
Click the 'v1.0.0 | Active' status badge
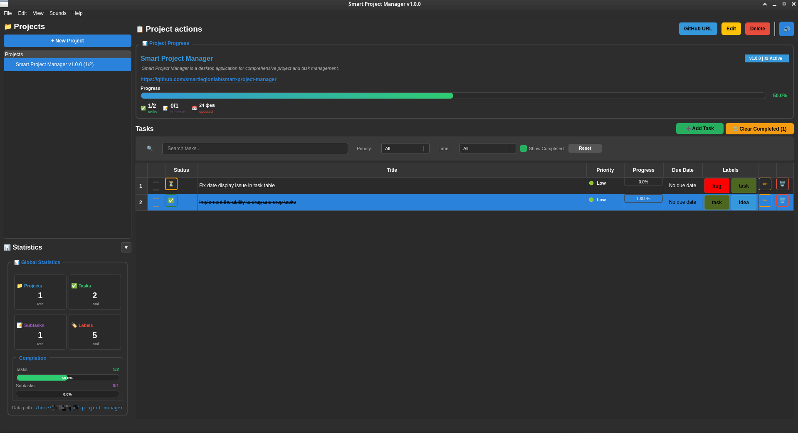coord(766,59)
